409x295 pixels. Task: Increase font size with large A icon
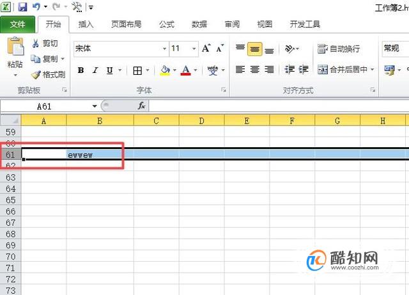coord(206,49)
